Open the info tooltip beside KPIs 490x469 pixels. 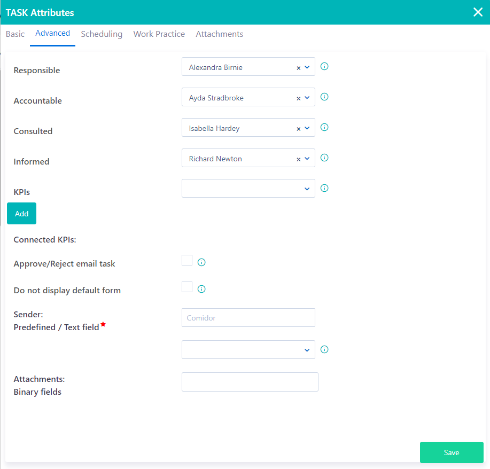pyautogui.click(x=324, y=188)
